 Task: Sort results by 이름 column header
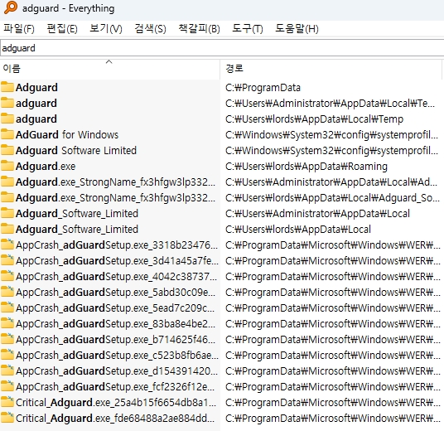coord(110,68)
